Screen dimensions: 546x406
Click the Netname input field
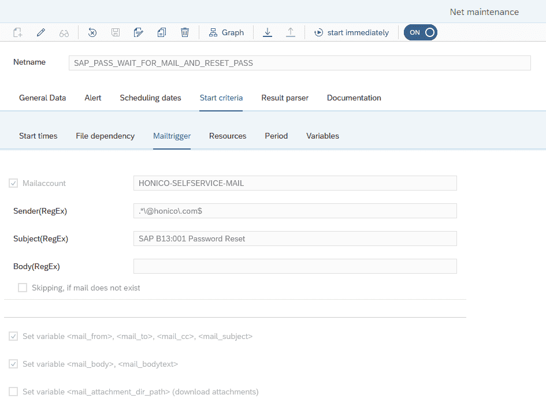pos(299,63)
